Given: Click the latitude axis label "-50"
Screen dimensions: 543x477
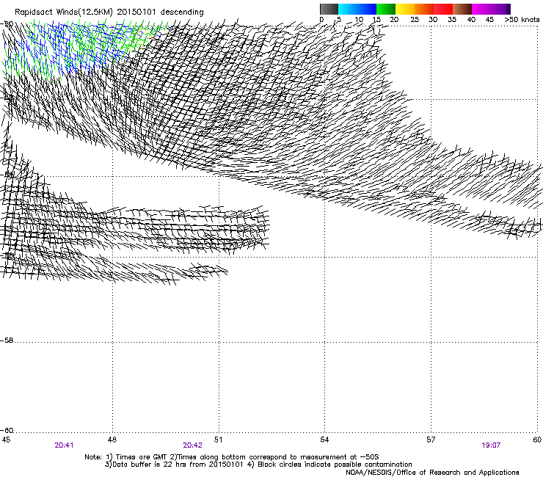Looking at the screenshot, I should click(x=7, y=23).
